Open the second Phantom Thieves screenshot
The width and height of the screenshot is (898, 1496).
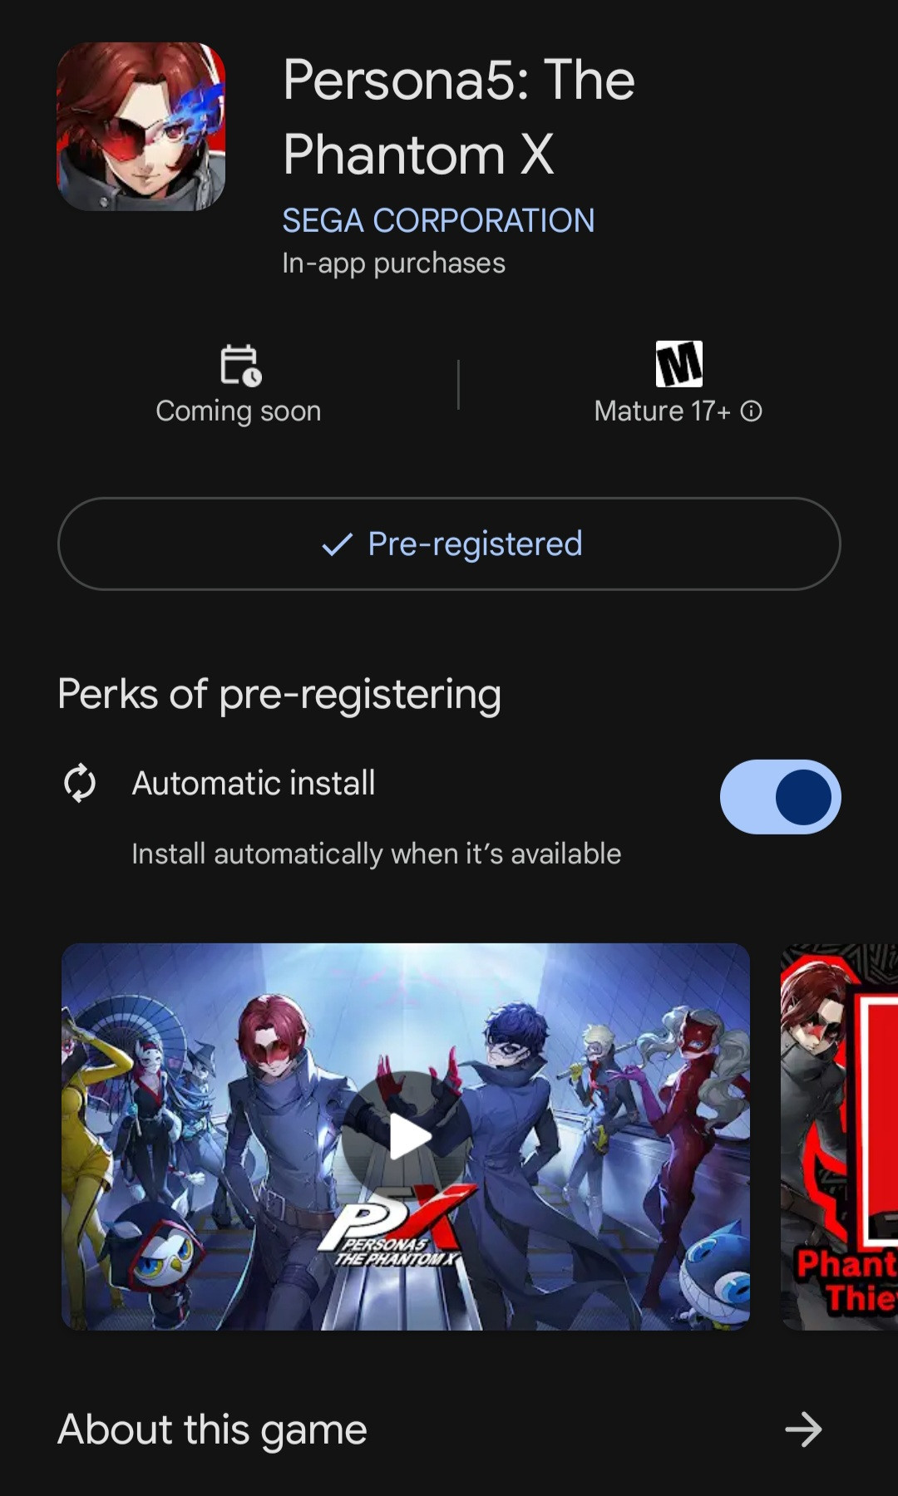(x=839, y=1137)
